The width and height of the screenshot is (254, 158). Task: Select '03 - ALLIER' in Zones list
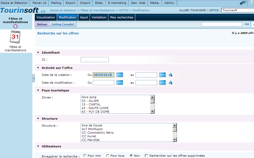90,101
